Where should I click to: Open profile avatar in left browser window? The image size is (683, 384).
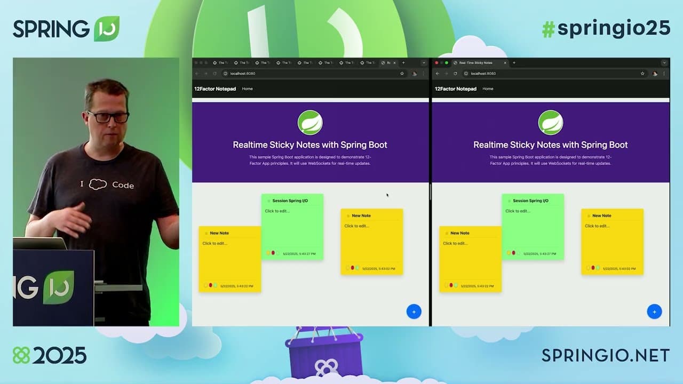[x=415, y=74]
